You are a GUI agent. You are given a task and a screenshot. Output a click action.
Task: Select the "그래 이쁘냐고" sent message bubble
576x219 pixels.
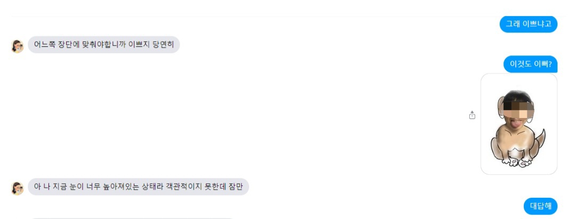click(x=528, y=24)
